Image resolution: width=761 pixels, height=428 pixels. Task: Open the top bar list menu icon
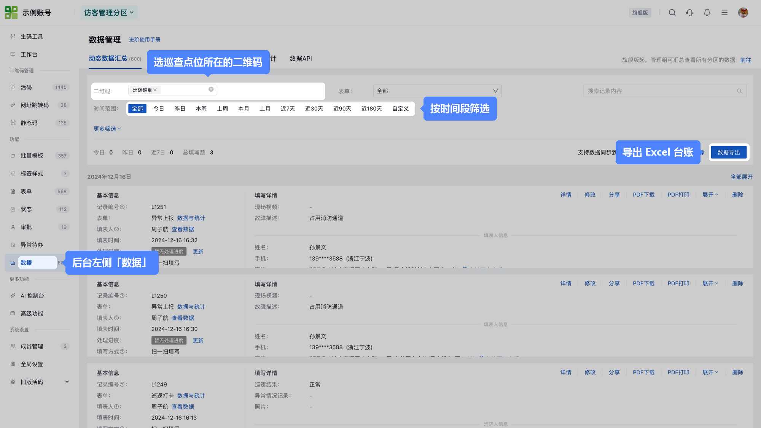coord(724,13)
